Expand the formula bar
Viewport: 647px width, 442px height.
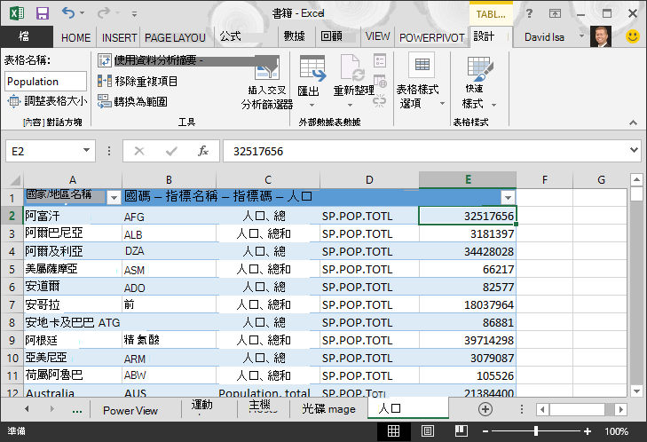(635, 150)
